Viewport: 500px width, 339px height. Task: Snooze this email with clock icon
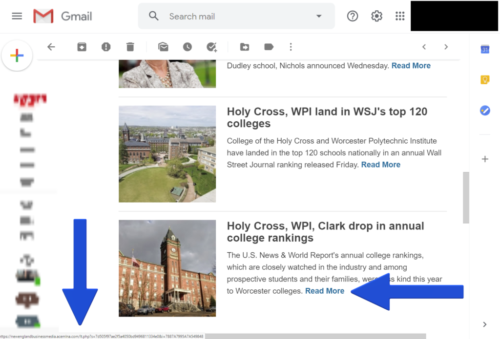tap(187, 47)
